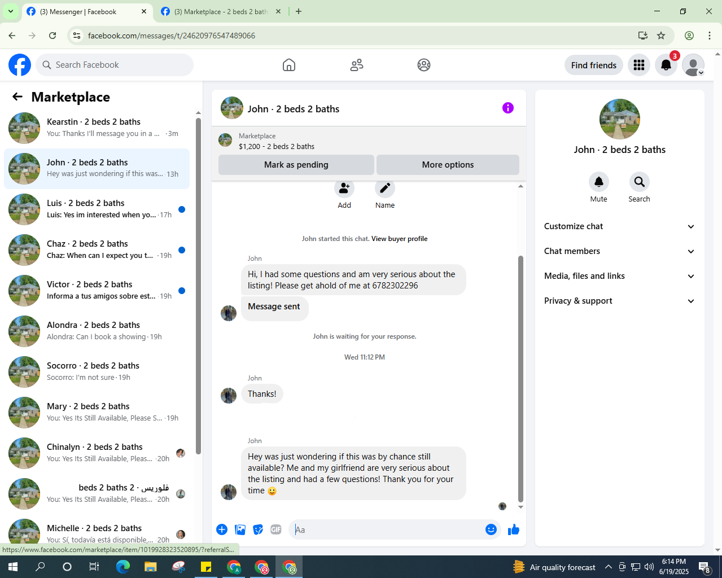The width and height of the screenshot is (722, 578).
Task: Open Chinalyn · 2 beds 2 baths conversation
Action: 97,453
